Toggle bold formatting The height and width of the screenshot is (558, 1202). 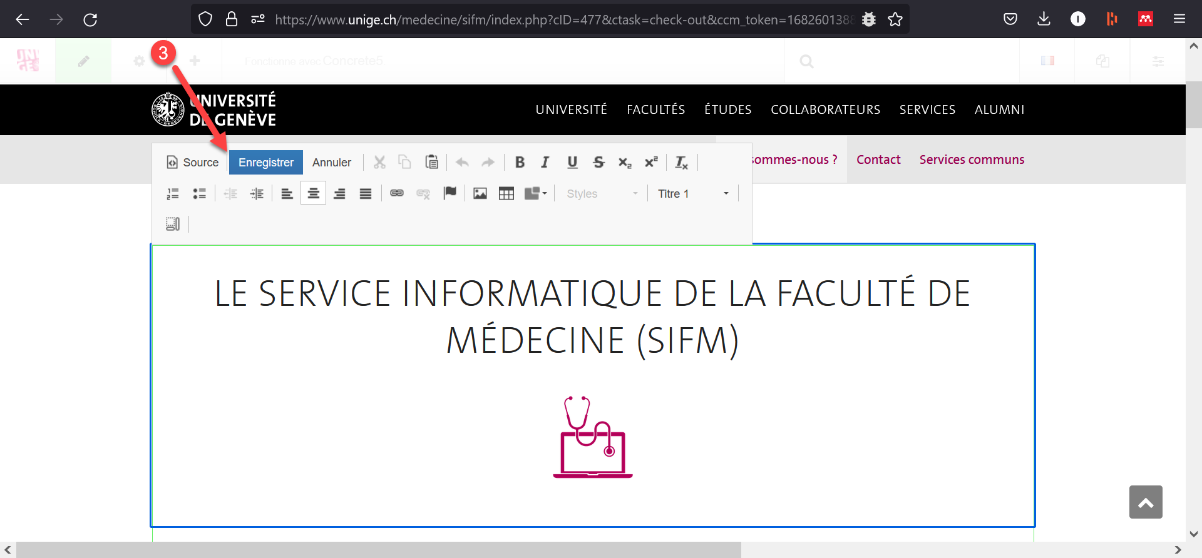click(520, 163)
